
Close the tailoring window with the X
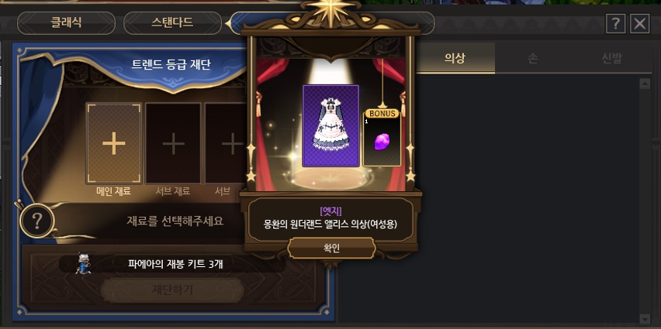639,24
